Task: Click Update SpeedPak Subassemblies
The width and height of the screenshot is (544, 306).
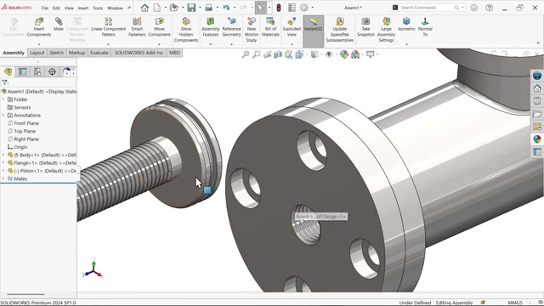Action: 340,30
